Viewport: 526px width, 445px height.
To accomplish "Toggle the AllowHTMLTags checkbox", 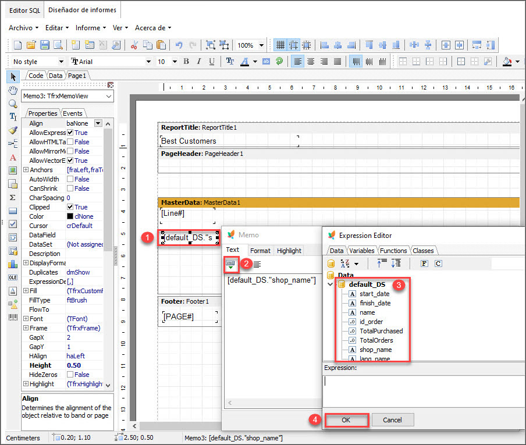I will point(70,142).
